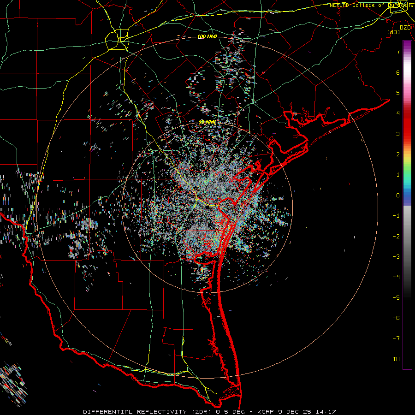Click the ZDR color scale bar
The image size is (415, 415).
click(407, 205)
